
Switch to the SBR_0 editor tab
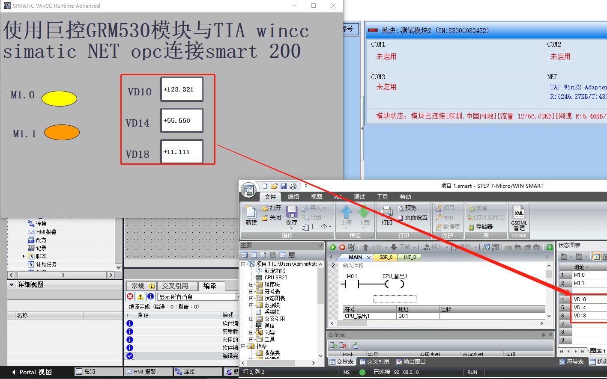point(386,257)
